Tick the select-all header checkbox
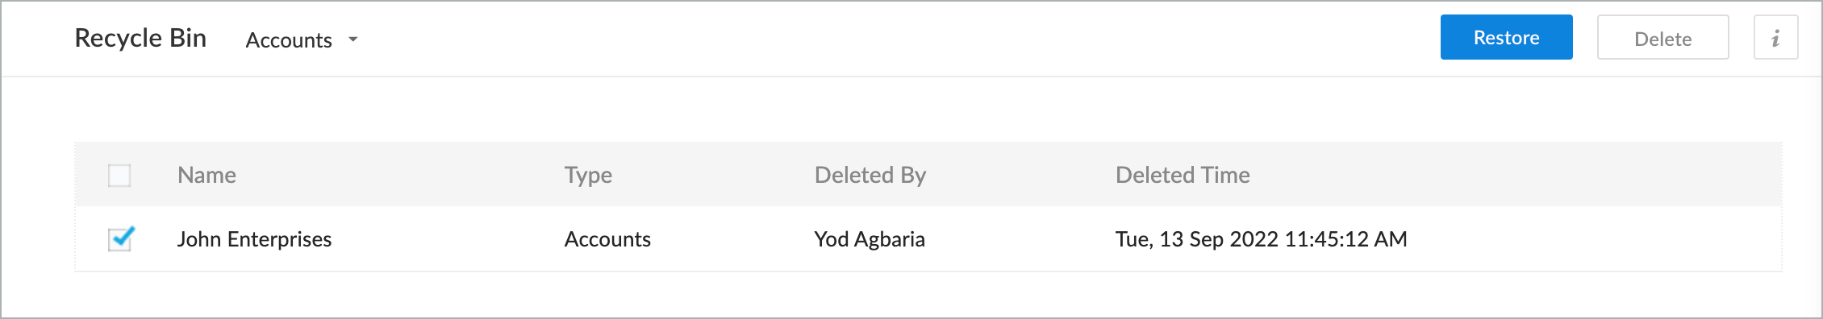 (119, 175)
